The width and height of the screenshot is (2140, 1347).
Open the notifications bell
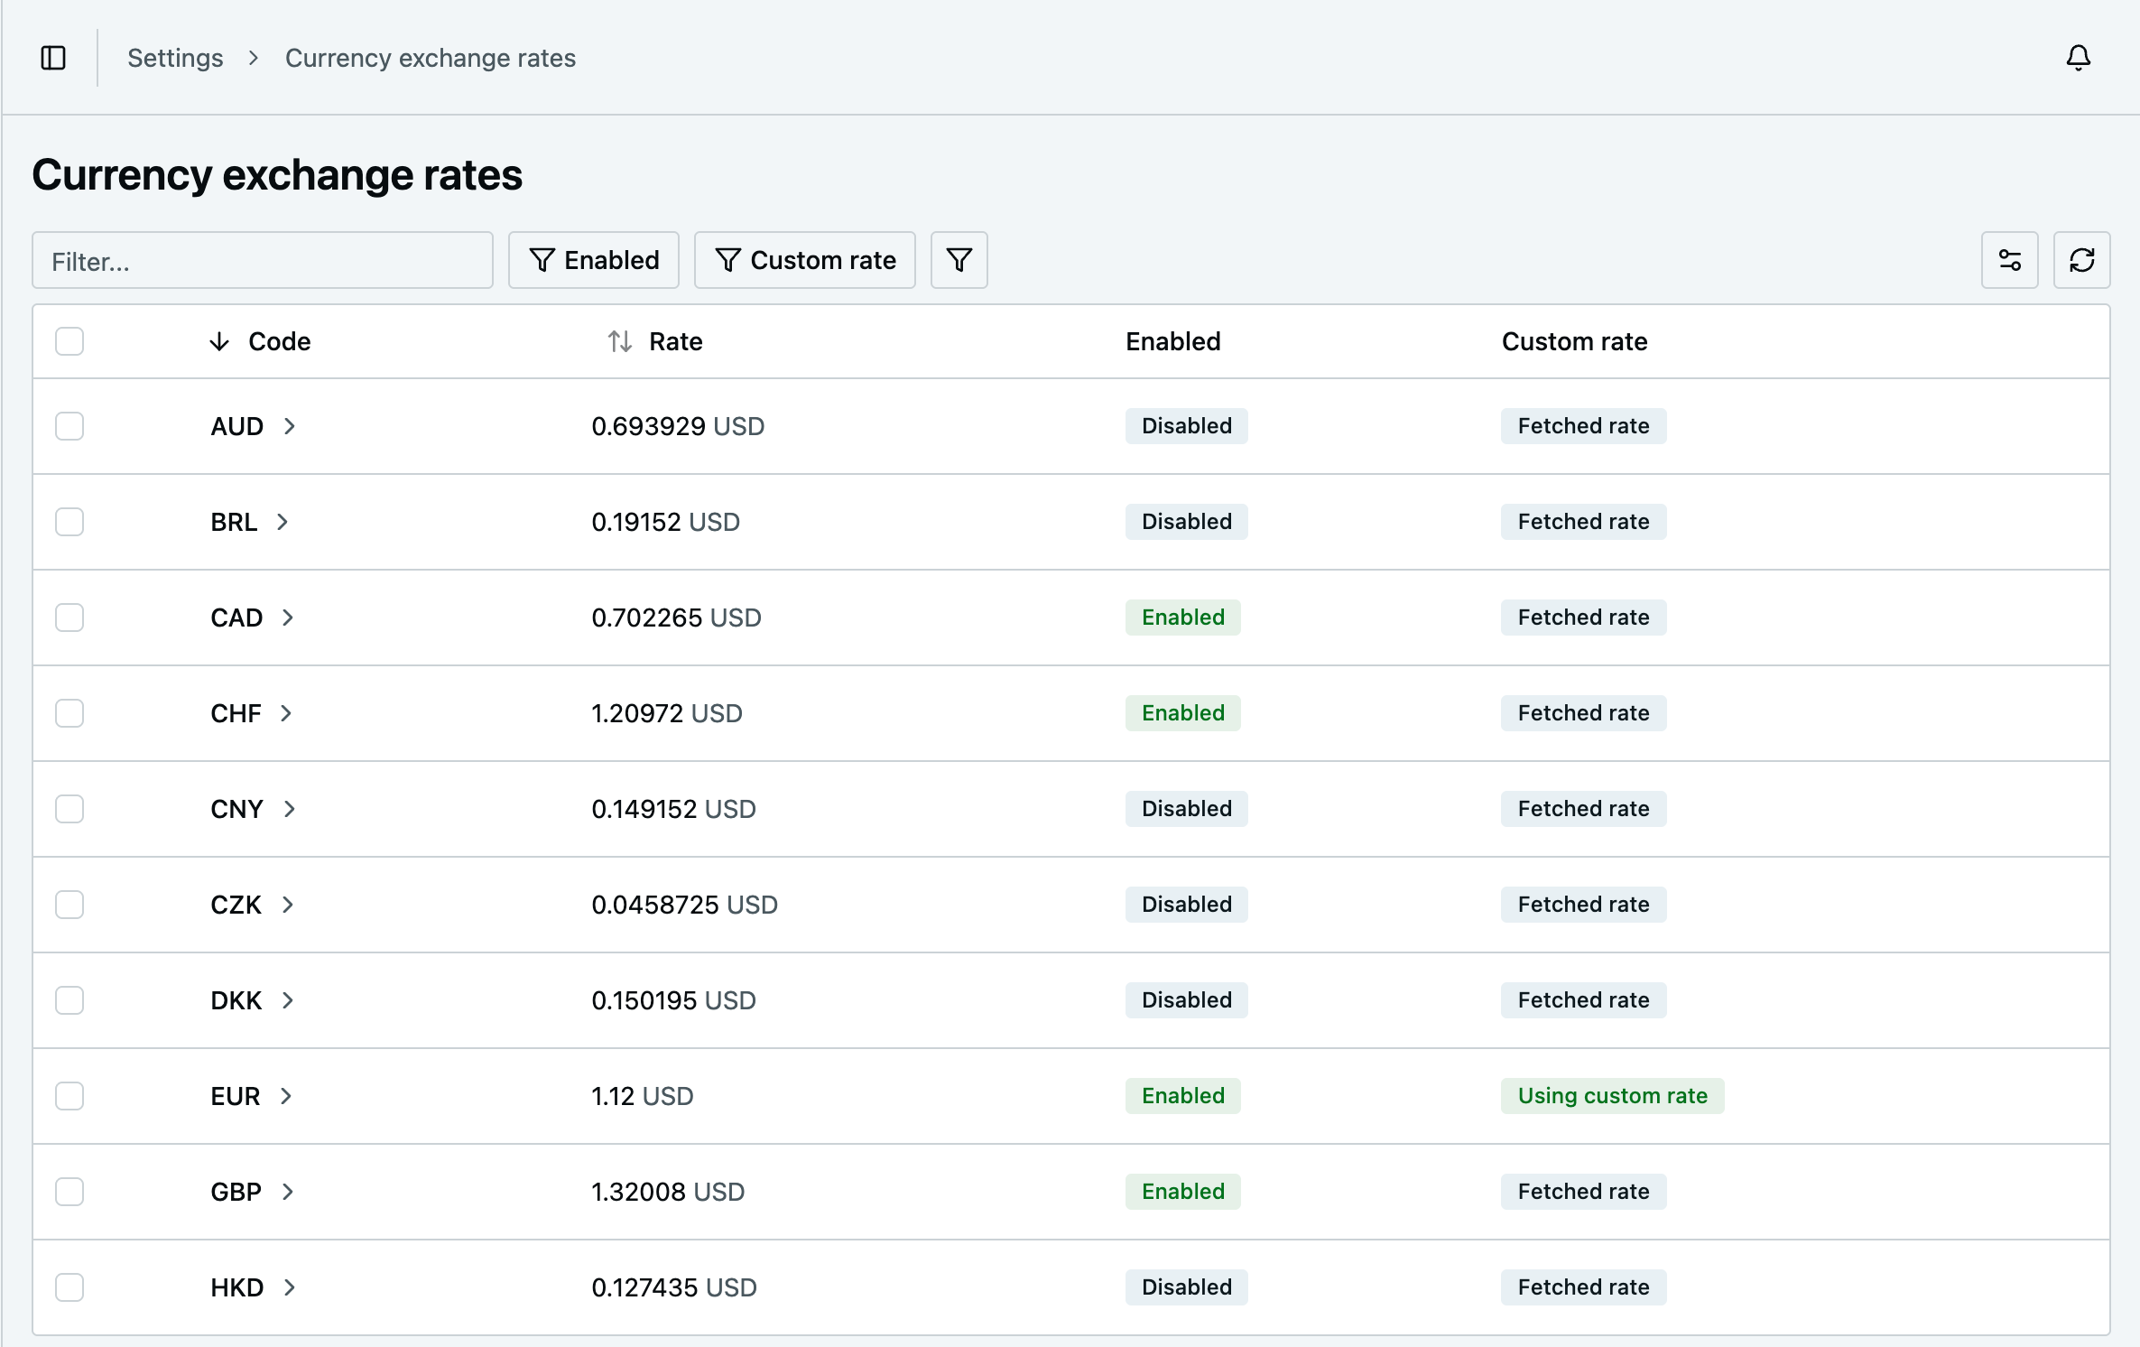pyautogui.click(x=2078, y=58)
